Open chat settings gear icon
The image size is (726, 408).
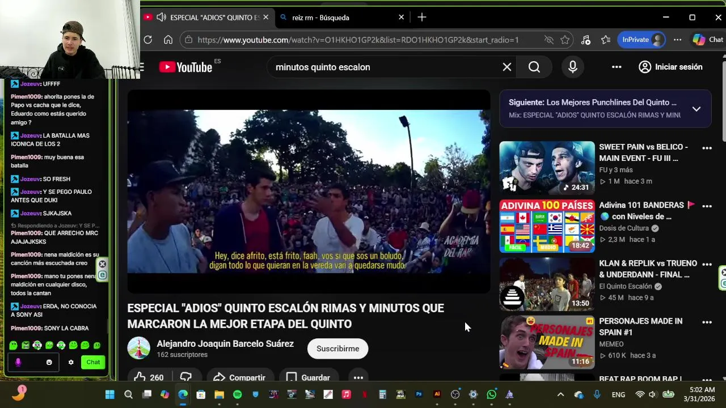click(71, 362)
